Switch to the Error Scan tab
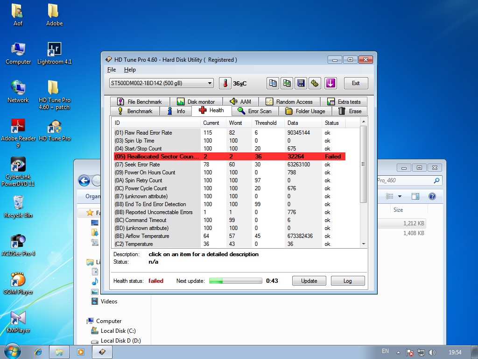478x359 pixels. [255, 111]
